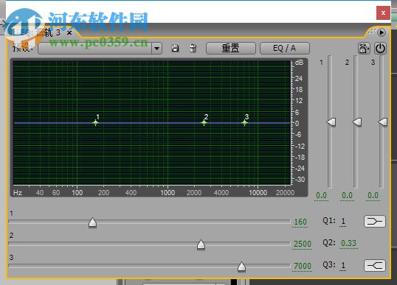Image resolution: width=397 pixels, height=285 pixels.
Task: Close the EQ 音轨 3 tab
Action: point(69,32)
